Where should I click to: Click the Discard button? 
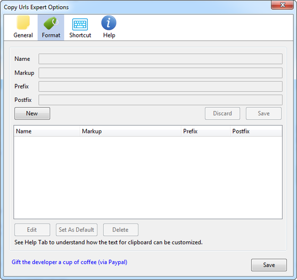pos(222,113)
